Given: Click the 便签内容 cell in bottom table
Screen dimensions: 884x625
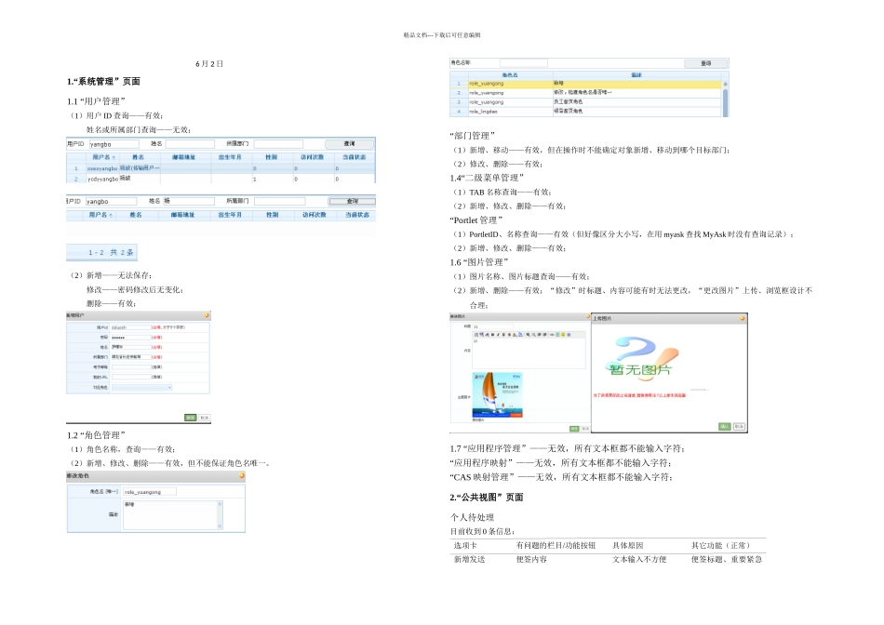Looking at the screenshot, I should [531, 559].
